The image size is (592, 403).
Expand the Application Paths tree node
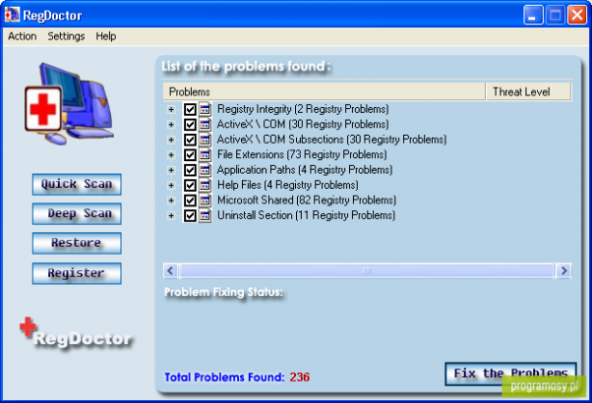[171, 170]
